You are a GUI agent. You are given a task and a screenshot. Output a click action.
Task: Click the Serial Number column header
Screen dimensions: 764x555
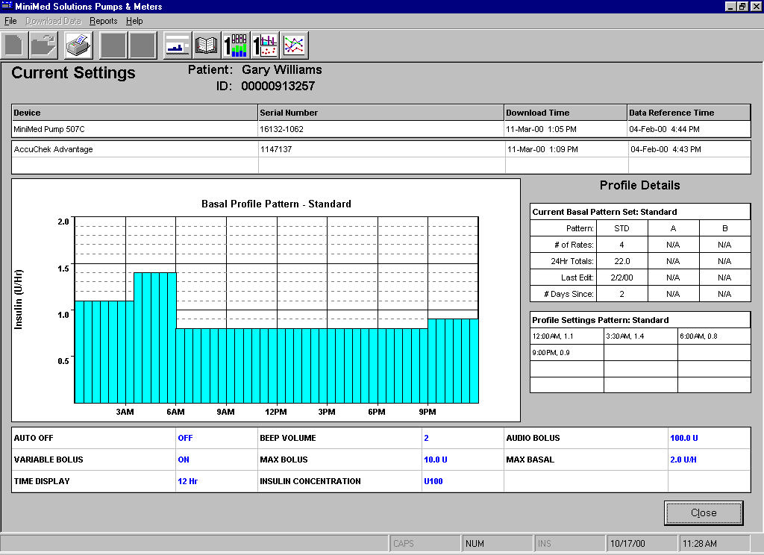[x=381, y=113]
